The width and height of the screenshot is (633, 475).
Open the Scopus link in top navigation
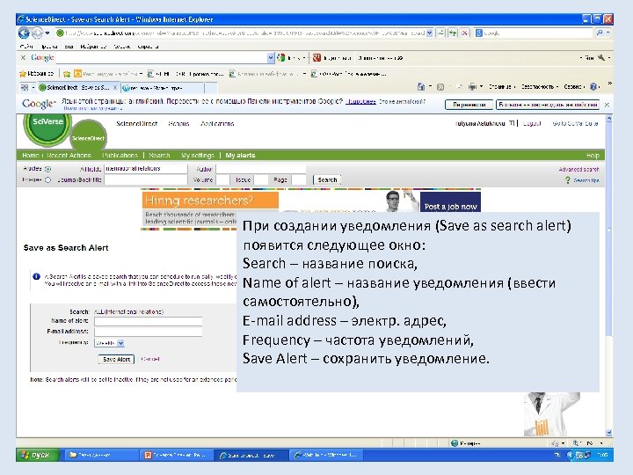(178, 124)
